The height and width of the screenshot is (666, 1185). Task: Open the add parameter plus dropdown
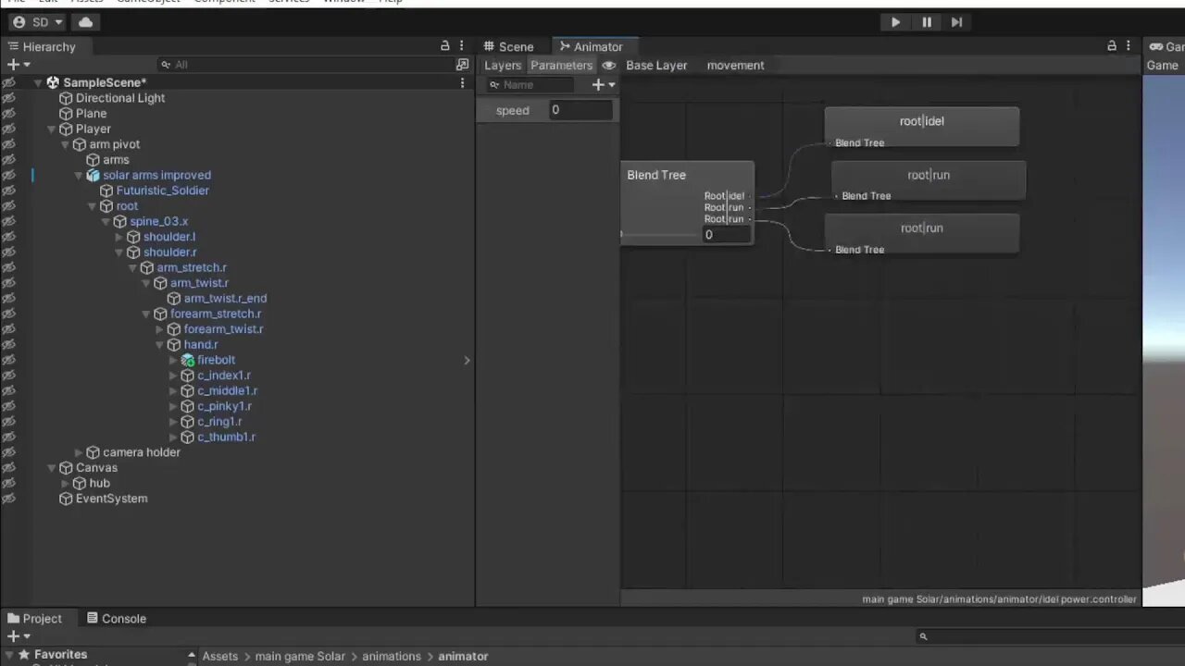pos(604,85)
